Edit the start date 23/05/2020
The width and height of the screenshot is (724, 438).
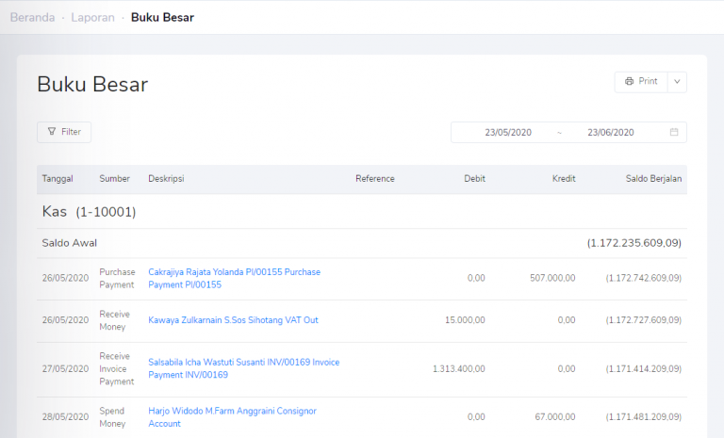[508, 133]
